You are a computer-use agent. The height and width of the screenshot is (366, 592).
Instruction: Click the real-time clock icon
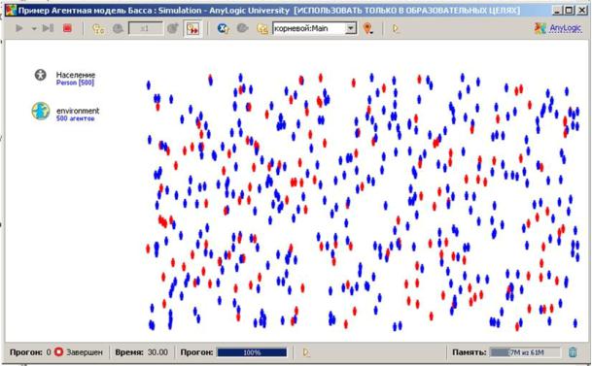(98, 29)
